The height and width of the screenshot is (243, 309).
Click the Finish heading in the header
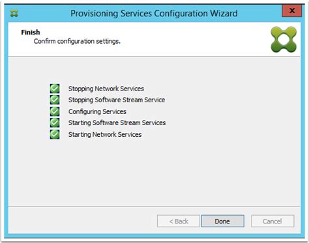pyautogui.click(x=31, y=33)
